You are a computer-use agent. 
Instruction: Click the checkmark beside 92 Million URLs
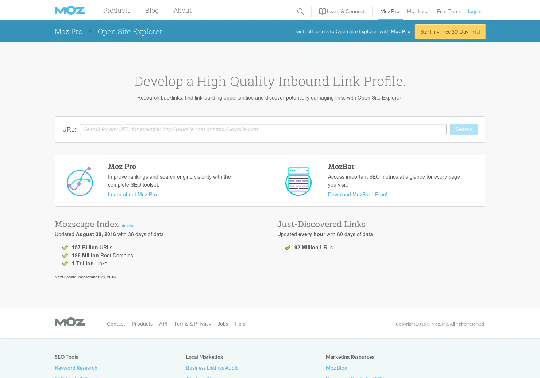pos(288,248)
